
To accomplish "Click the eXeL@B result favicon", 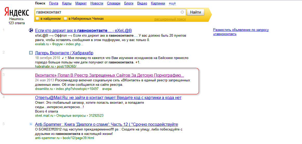I will (x=31, y=30).
